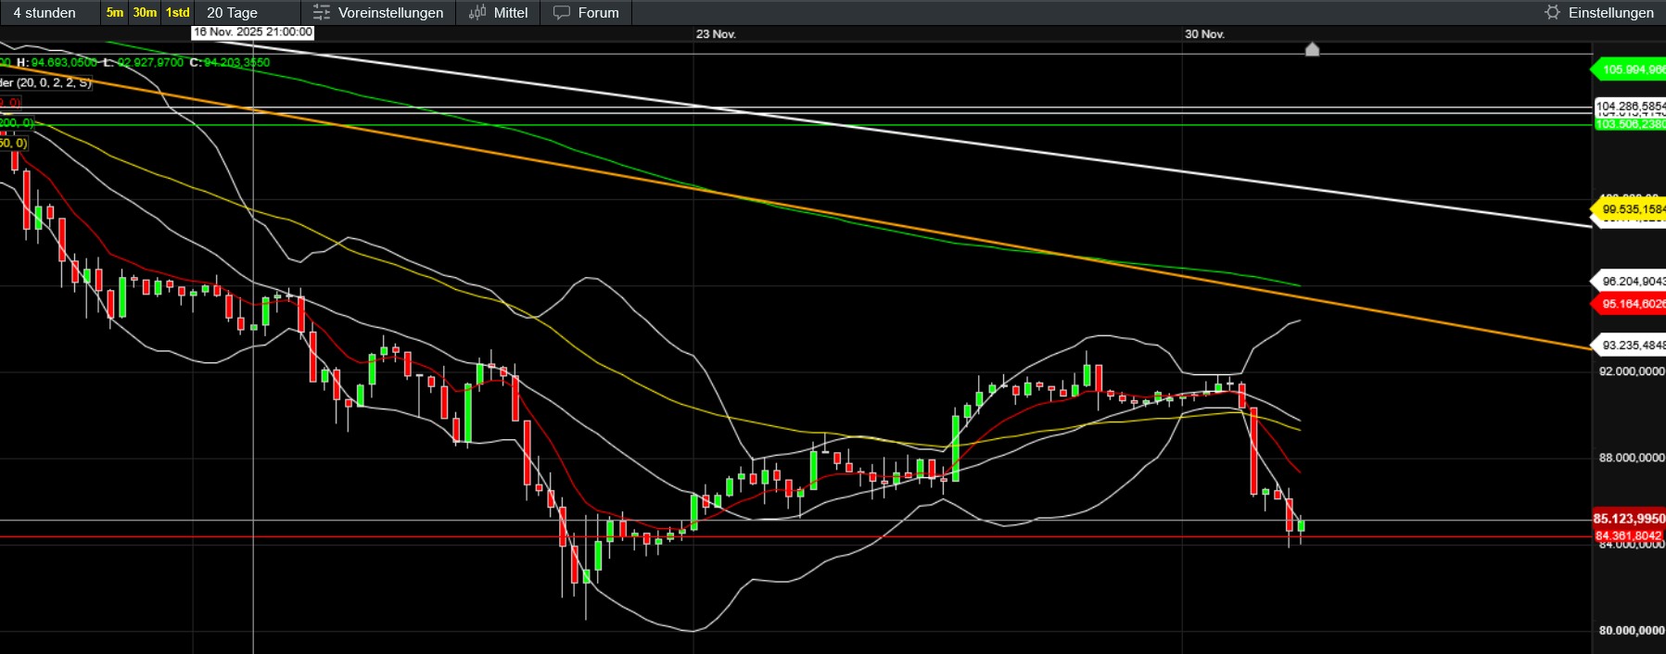Open the 4 stunden interval dropdown

[x=45, y=13]
